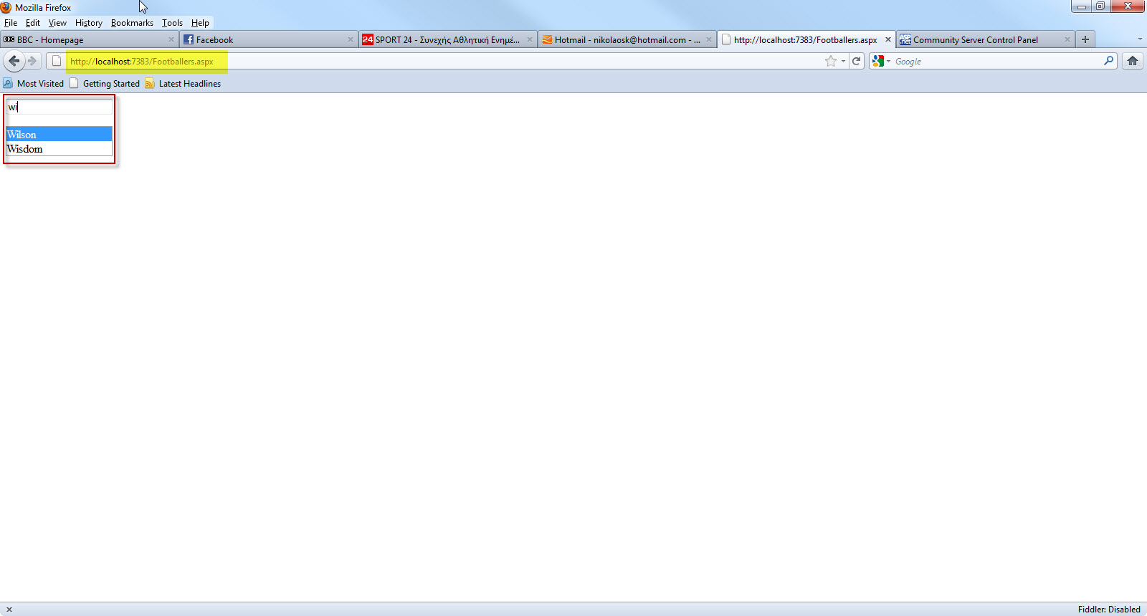Switch to the BBC - Homepage tab
The width and height of the screenshot is (1147, 616).
[90, 39]
